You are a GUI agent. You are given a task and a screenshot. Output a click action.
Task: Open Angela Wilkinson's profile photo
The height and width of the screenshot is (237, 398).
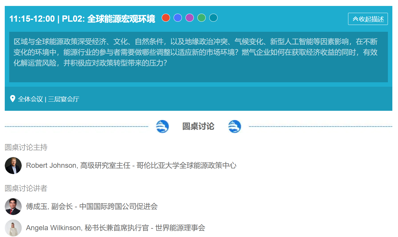13,228
